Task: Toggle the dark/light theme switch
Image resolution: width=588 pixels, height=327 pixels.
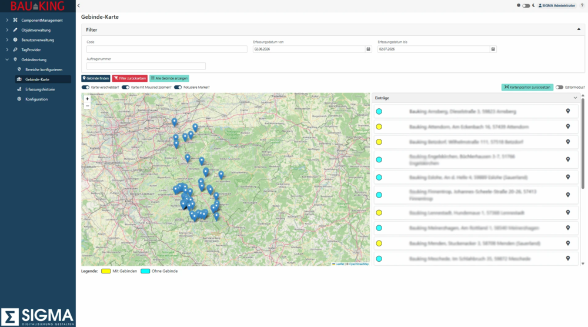Action: [x=526, y=6]
